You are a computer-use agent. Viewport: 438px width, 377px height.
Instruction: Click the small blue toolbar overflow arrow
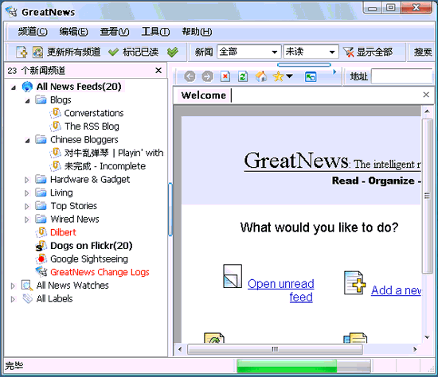click(334, 72)
